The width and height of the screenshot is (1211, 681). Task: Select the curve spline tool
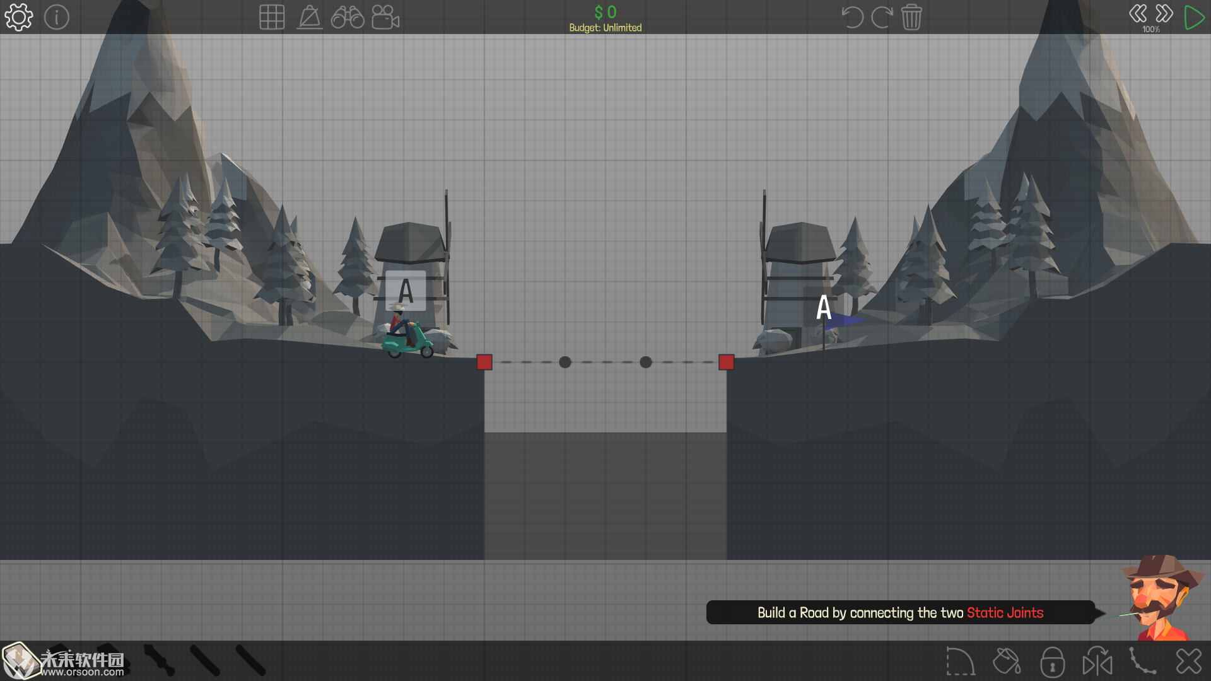[1143, 661]
